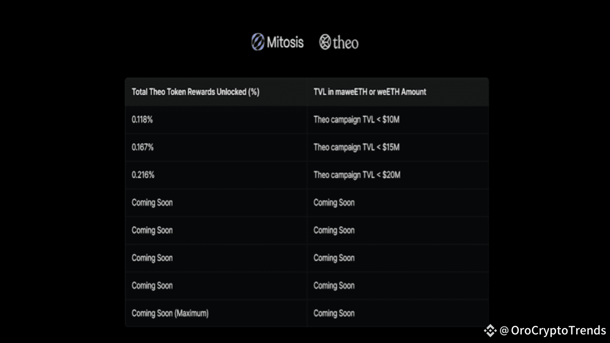Click the theo wordmark text
Screen dimensions: 610x343
(346, 43)
